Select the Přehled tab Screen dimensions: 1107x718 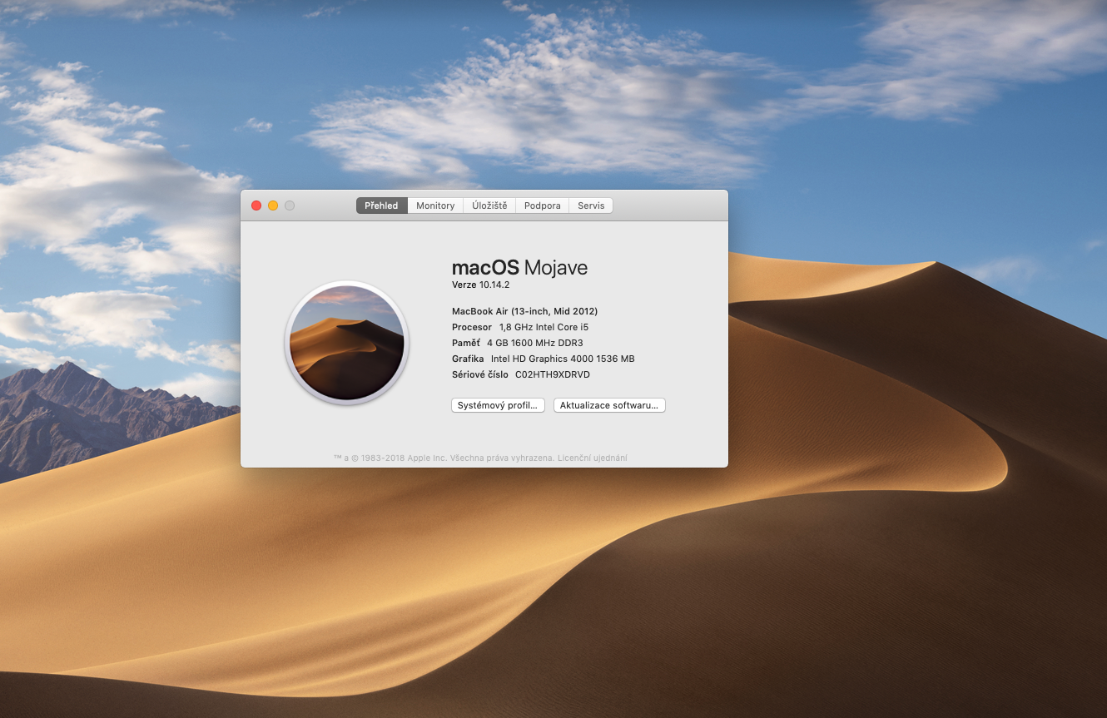pyautogui.click(x=382, y=205)
